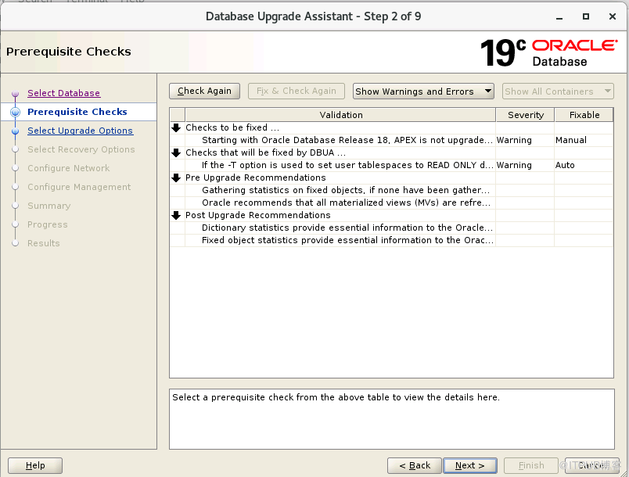629x477 pixels.
Task: Click the 'Checks to be fixed ...' label
Action: tap(232, 127)
